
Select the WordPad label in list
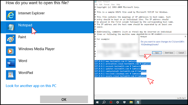click(26, 73)
